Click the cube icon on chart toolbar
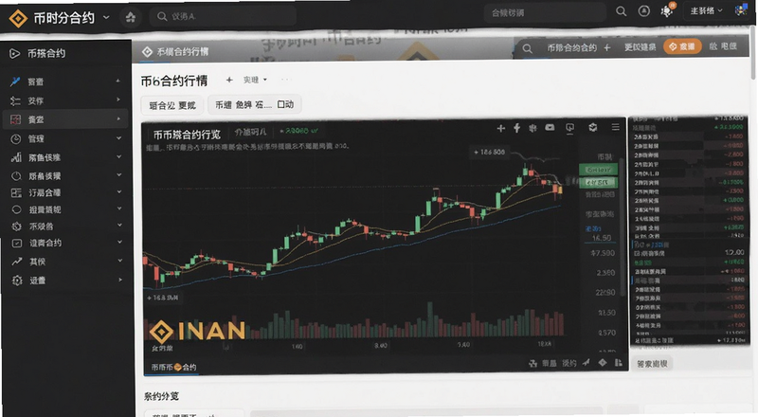The height and width of the screenshot is (417, 758). point(593,127)
